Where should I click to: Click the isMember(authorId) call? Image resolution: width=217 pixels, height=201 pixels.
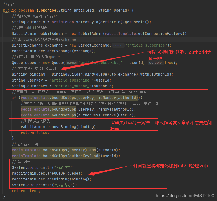pyautogui.click(x=118, y=98)
